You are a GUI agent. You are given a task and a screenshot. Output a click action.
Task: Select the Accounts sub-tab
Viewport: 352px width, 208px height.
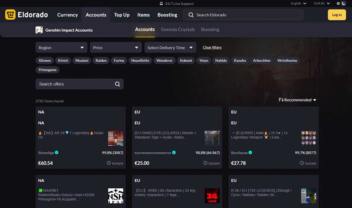click(145, 29)
